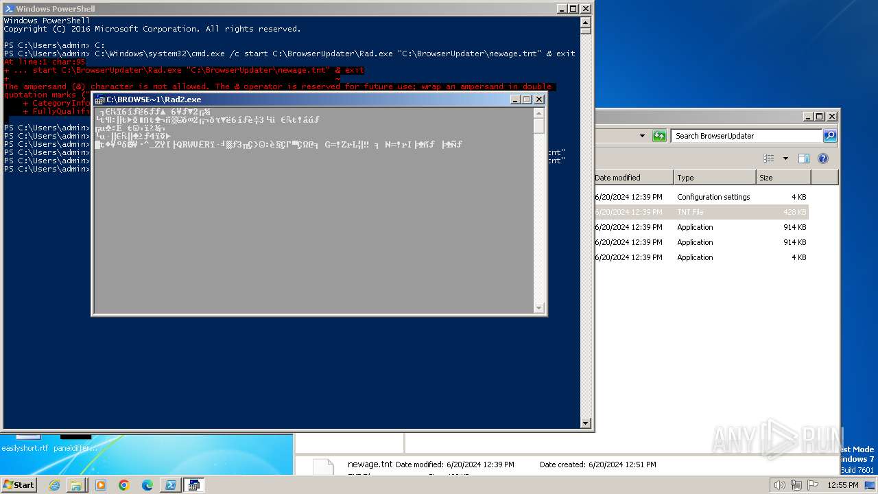Click the network icon in system tray
The width and height of the screenshot is (878, 494).
point(796,485)
